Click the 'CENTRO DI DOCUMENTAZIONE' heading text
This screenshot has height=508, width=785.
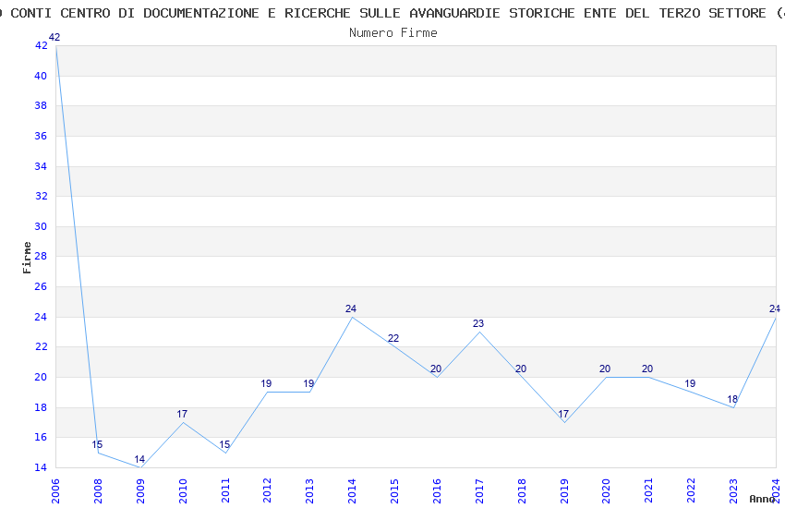click(159, 13)
